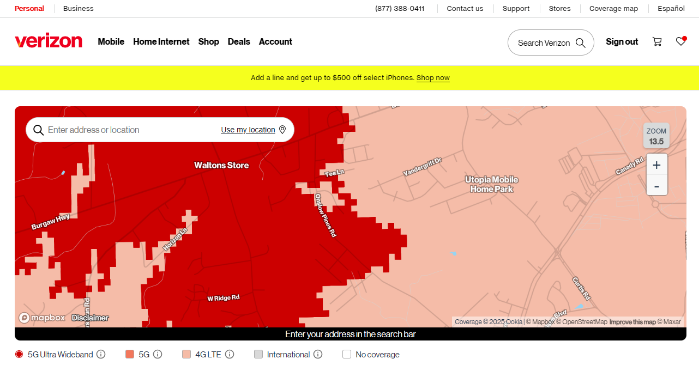Image resolution: width=699 pixels, height=371 pixels.
Task: Click the Mapbox logo
Action: [42, 318]
